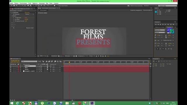Select the Puppet Pin tool
Image resolution: width=187 pixels, height=105 pixels.
[x=48, y=6]
